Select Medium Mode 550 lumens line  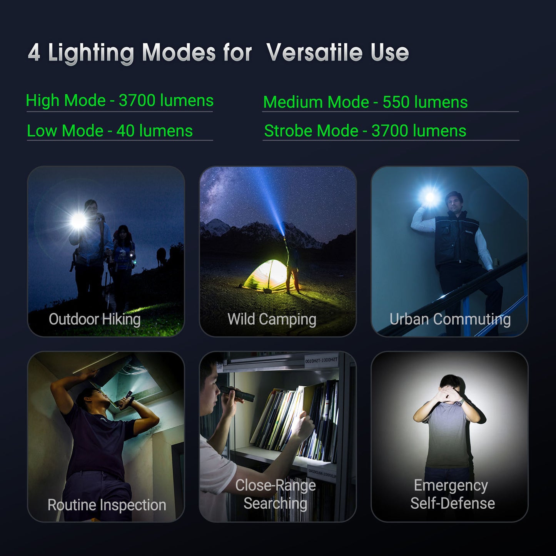tap(366, 102)
